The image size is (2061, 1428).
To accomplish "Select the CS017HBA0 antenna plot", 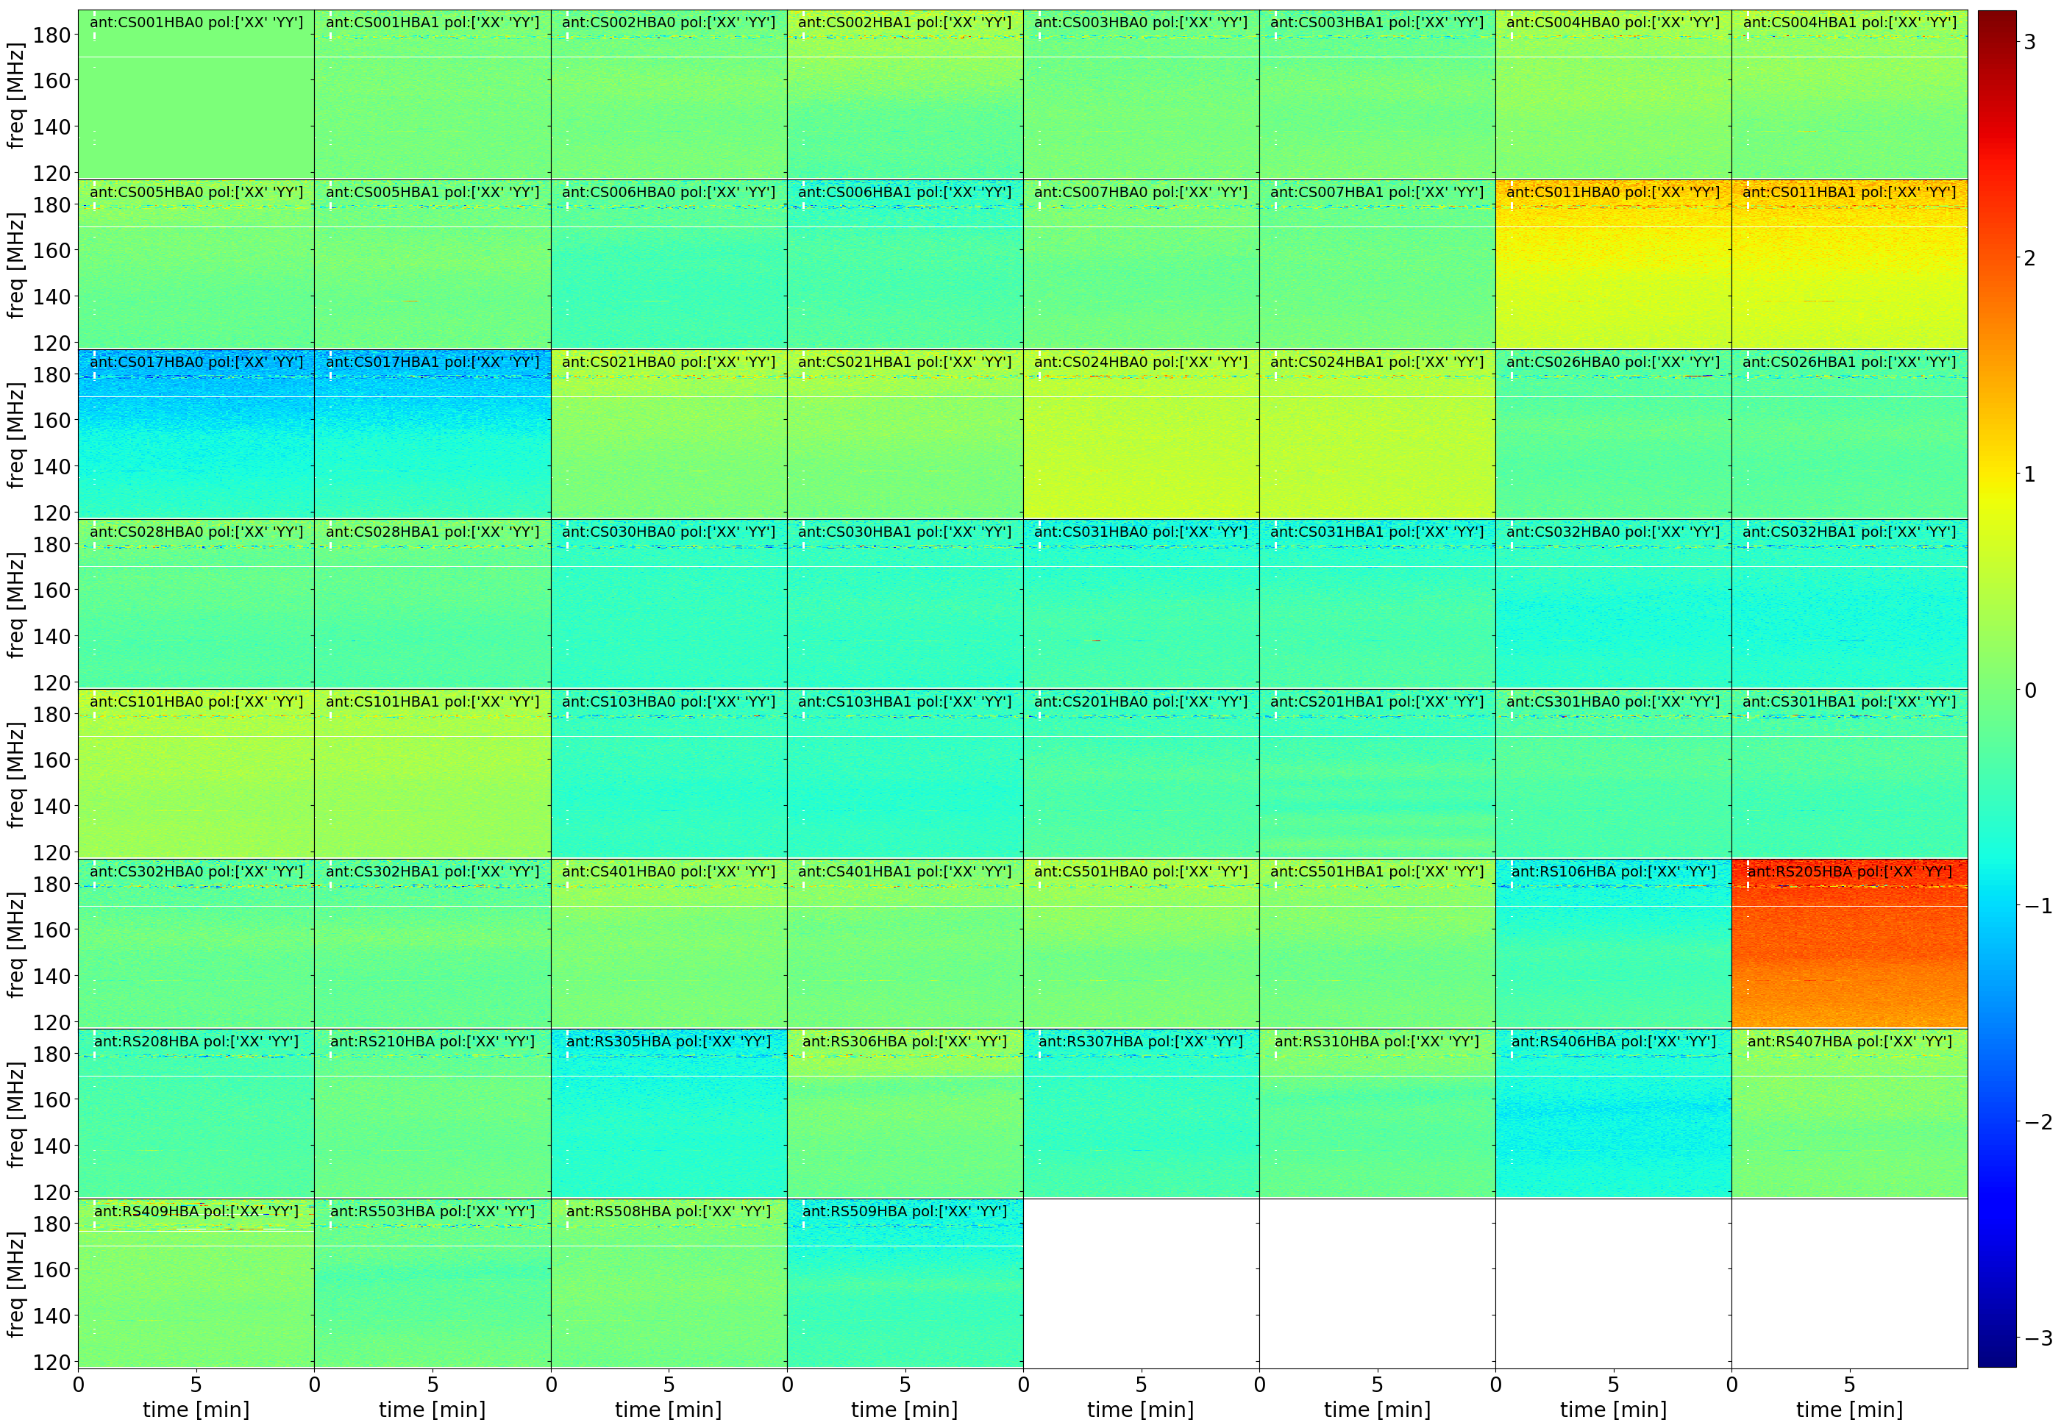I will (x=196, y=433).
